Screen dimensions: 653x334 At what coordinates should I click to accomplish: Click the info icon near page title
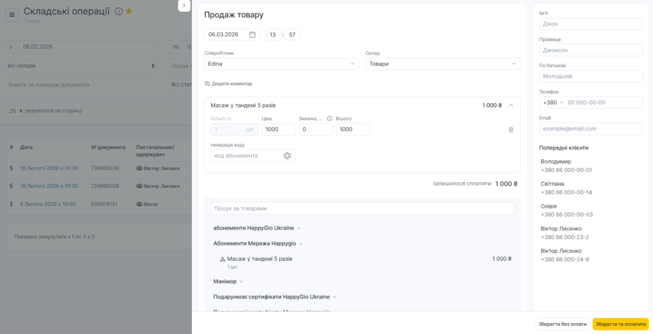click(119, 11)
